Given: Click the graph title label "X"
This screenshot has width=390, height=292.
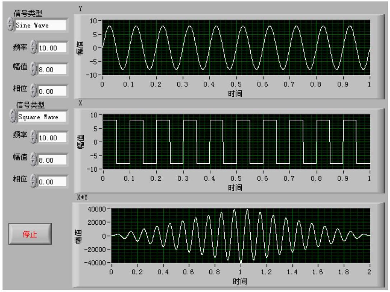Looking at the screenshot, I should coord(80,103).
